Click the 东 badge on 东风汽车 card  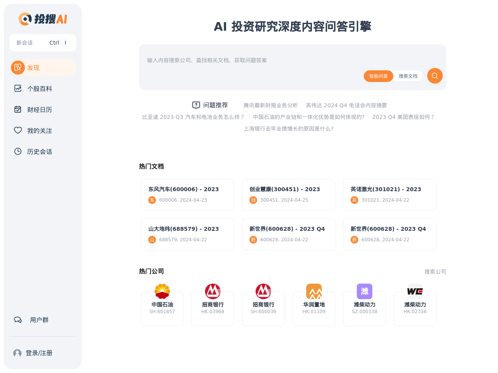point(152,200)
